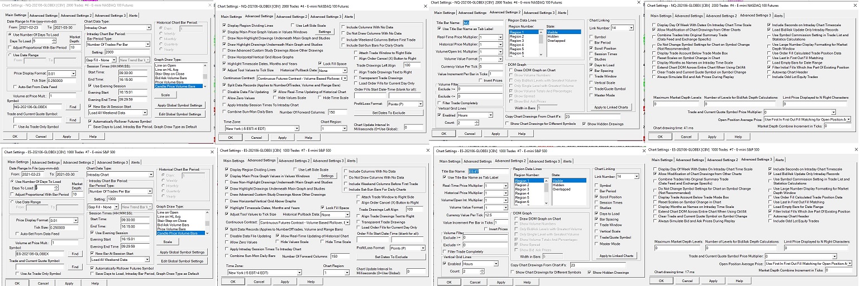Open Time Zone dropdown in NQ Advanced Settings

(x=262, y=129)
